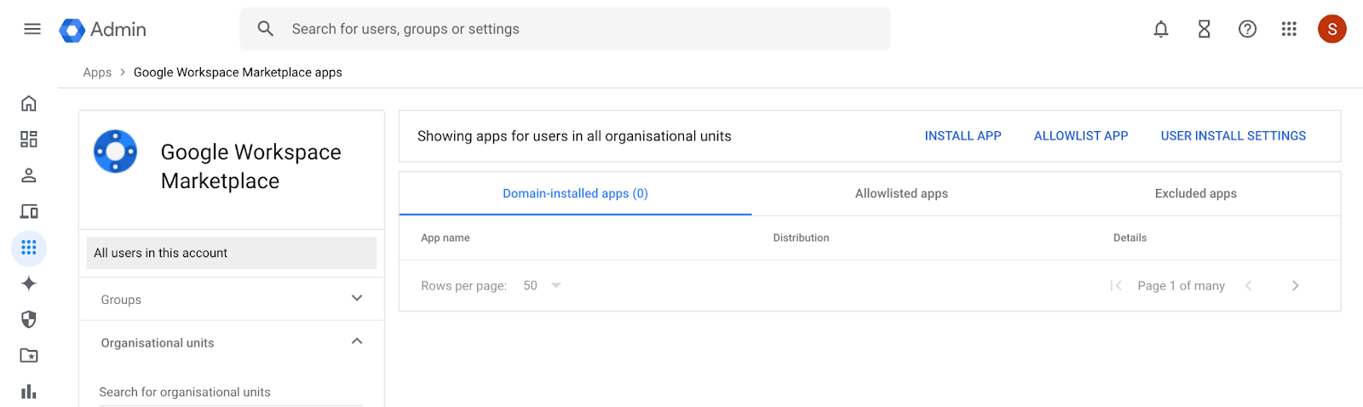Click the Apps breadcrumb link
1363x407 pixels.
[97, 72]
